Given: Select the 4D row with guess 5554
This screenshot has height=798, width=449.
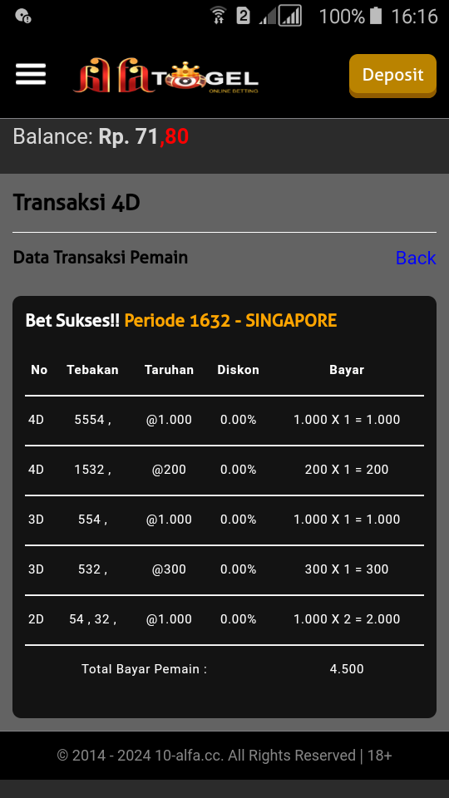Looking at the screenshot, I should pos(224,420).
